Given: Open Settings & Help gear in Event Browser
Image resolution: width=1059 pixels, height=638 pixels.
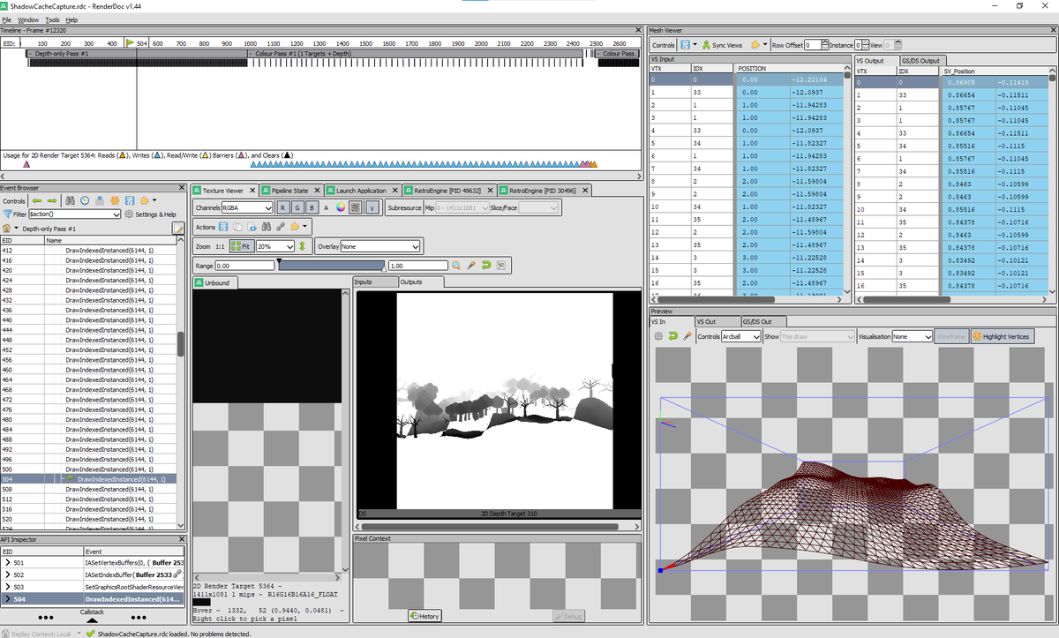Looking at the screenshot, I should coord(150,214).
